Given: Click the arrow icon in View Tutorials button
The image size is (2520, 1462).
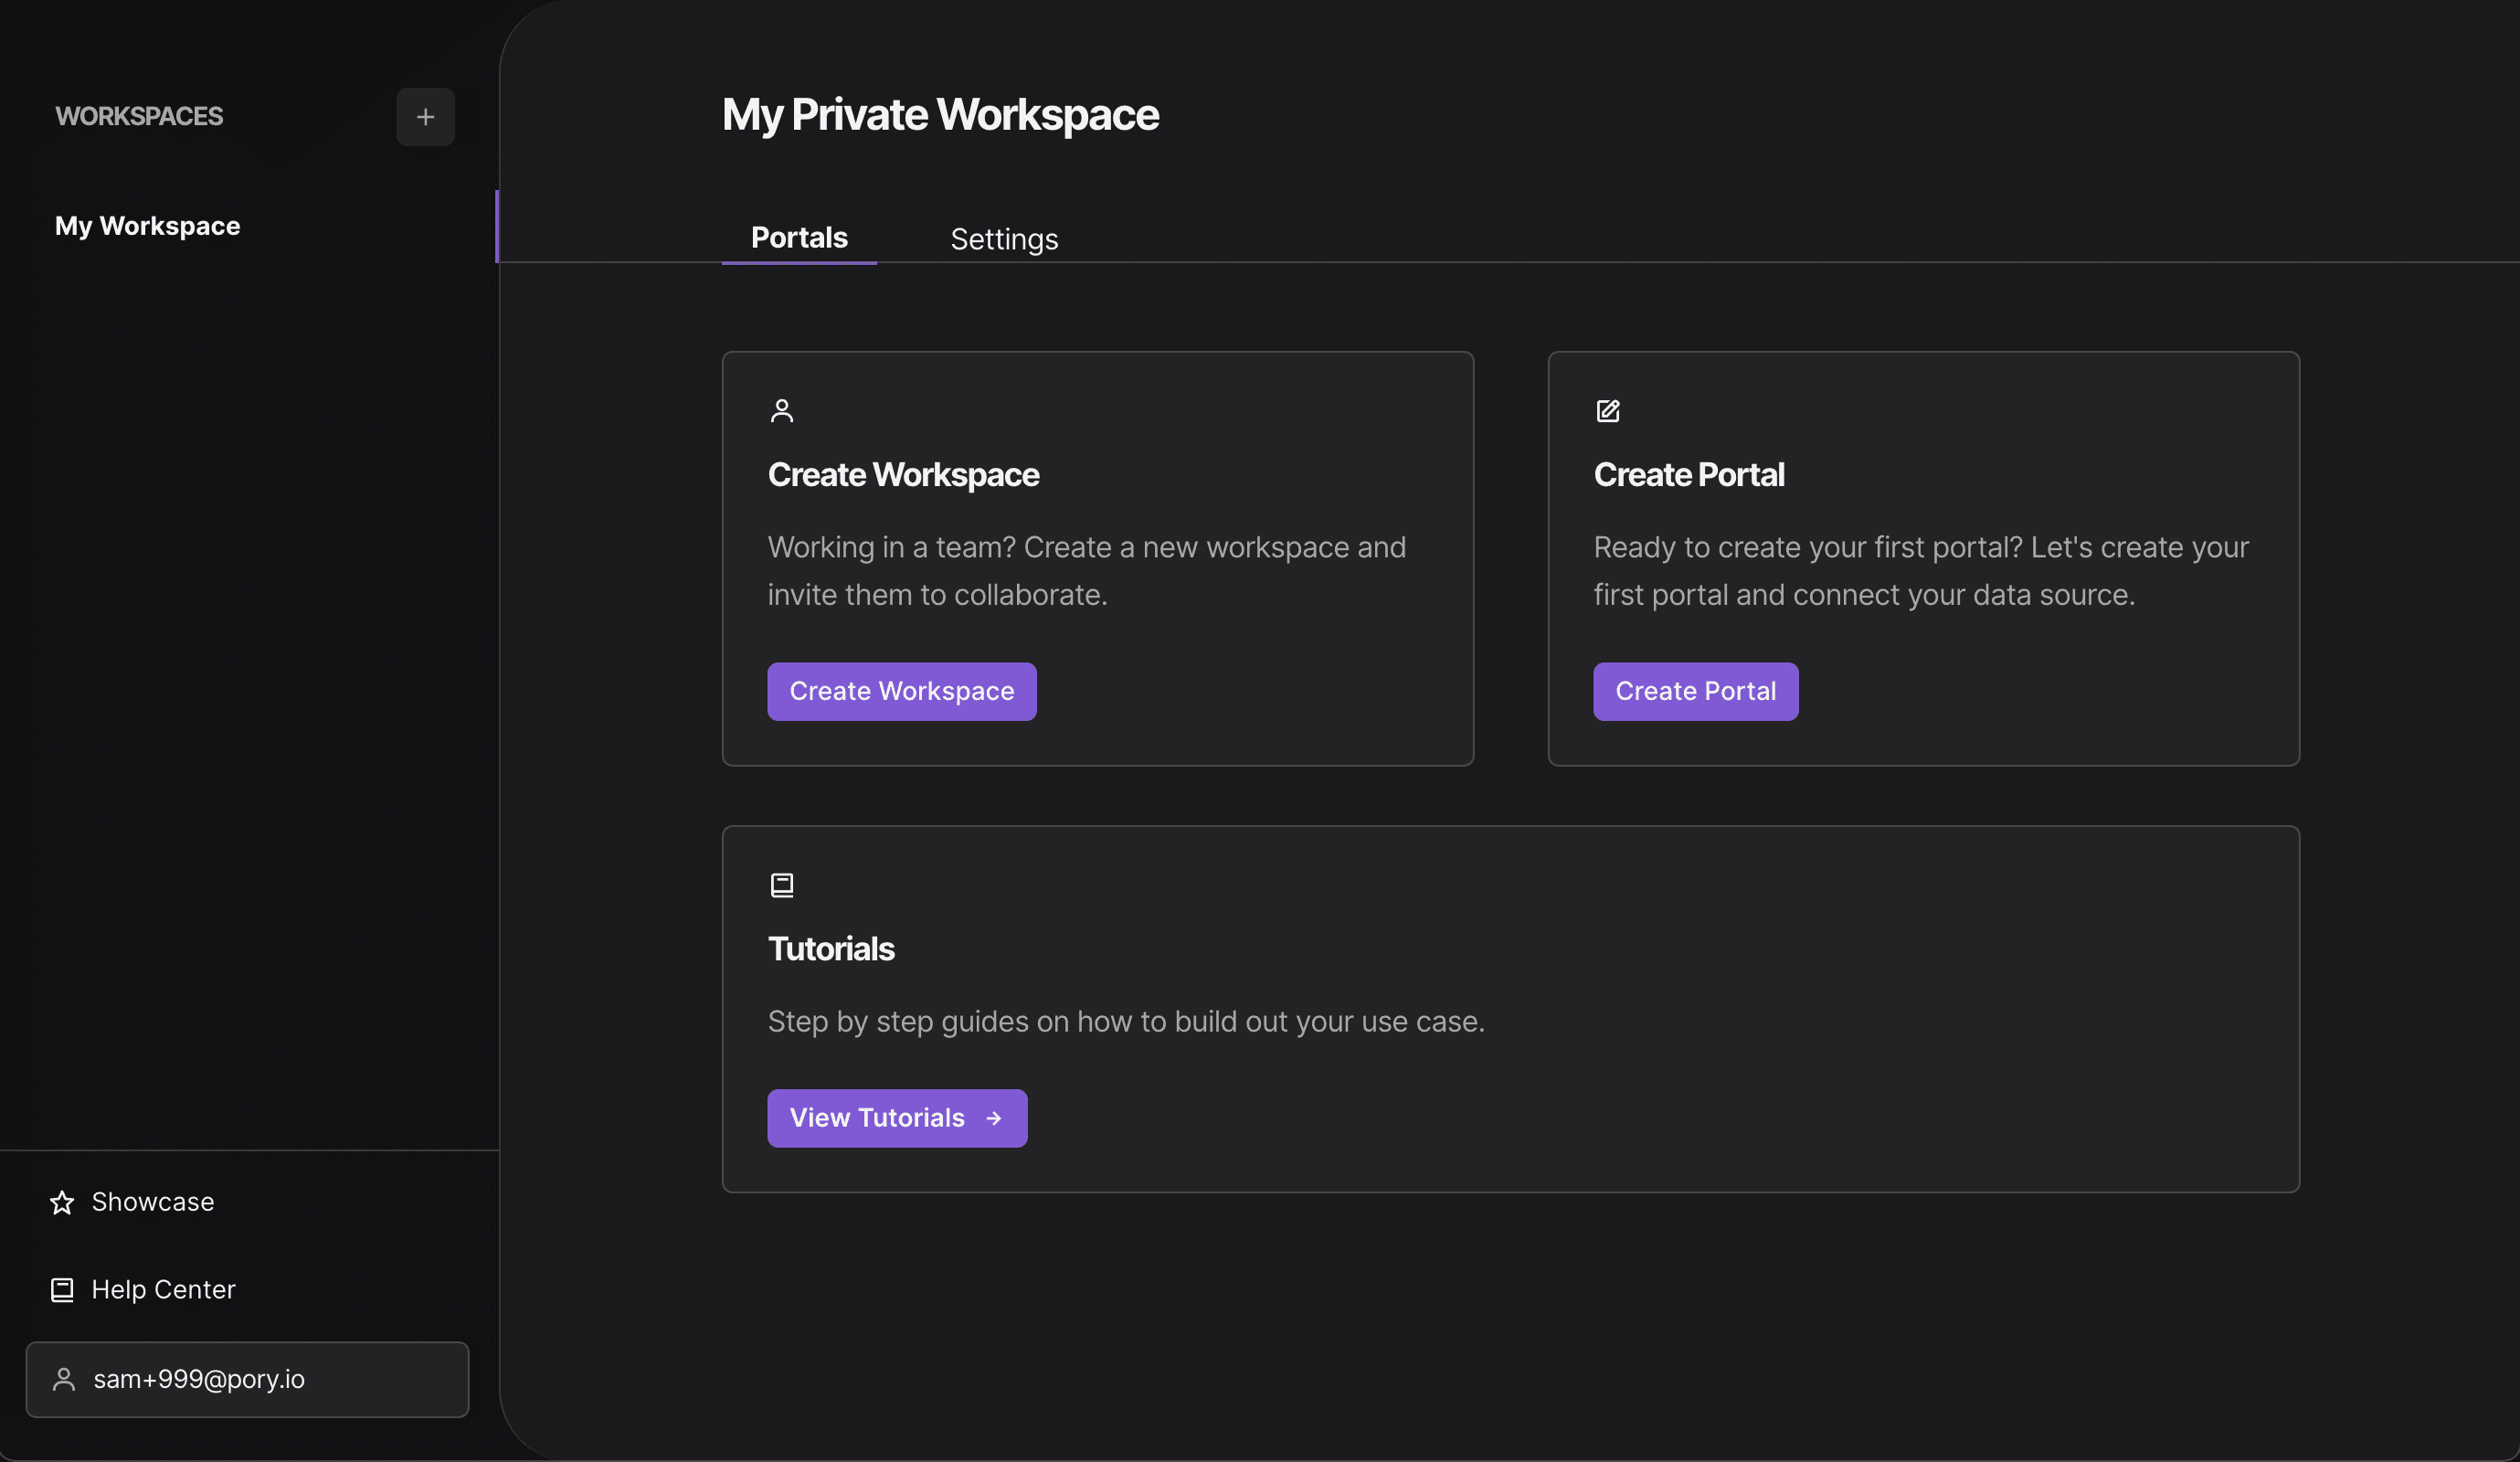Looking at the screenshot, I should (x=993, y=1118).
